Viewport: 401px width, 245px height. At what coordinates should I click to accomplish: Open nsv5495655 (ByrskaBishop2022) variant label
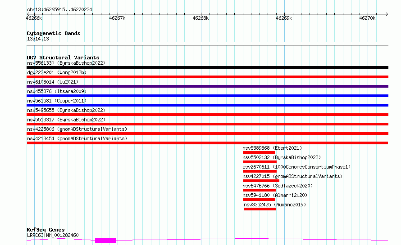pyautogui.click(x=66, y=110)
